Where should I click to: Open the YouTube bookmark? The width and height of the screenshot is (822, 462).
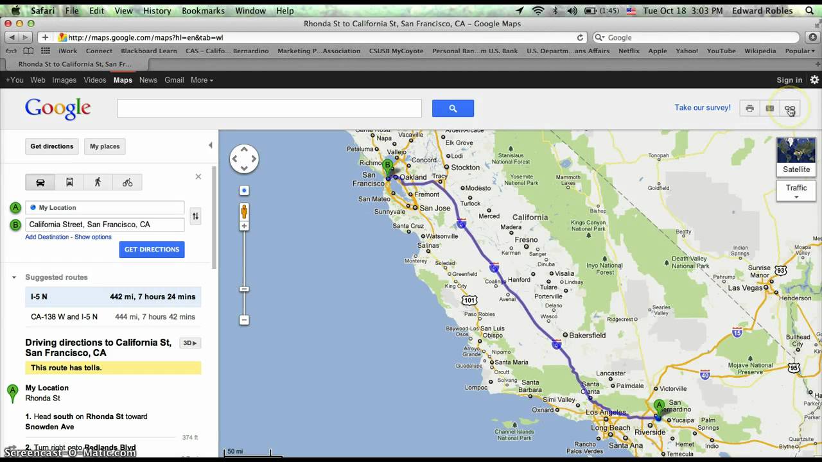tap(721, 51)
